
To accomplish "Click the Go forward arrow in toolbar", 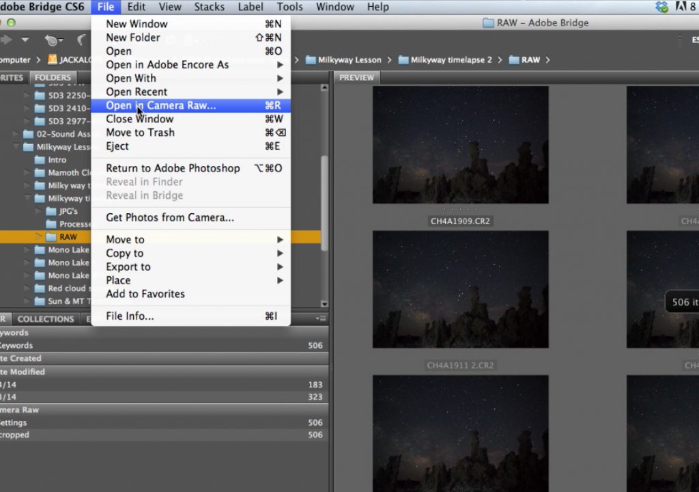I will click(x=6, y=40).
